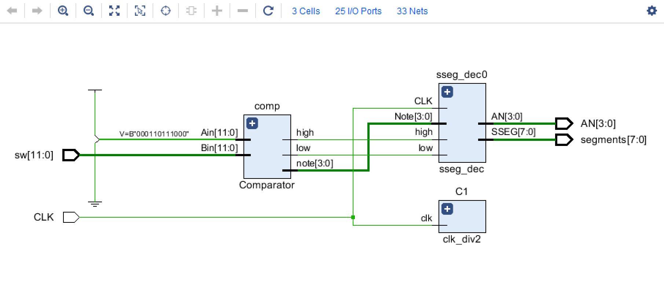Fit the schematic to the window
Image resolution: width=664 pixels, height=293 pixels.
(x=114, y=11)
